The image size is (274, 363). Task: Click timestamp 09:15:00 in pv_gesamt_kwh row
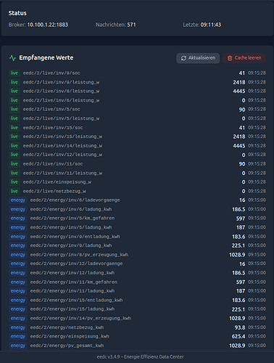click(257, 346)
